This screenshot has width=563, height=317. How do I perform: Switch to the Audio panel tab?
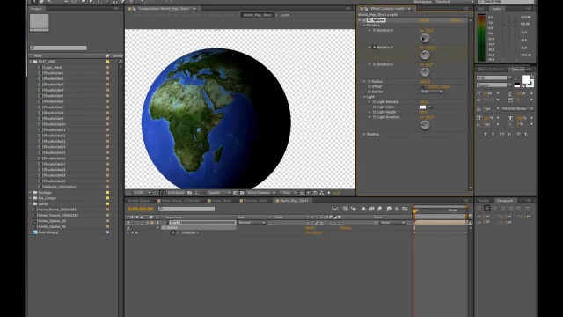point(496,9)
